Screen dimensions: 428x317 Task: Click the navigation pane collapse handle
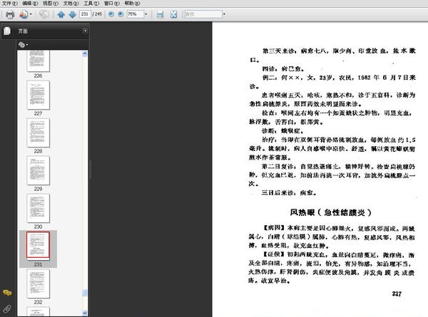click(90, 169)
